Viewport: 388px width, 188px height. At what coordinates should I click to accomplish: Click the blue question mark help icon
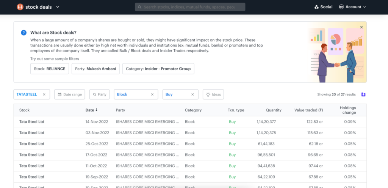coord(23,33)
